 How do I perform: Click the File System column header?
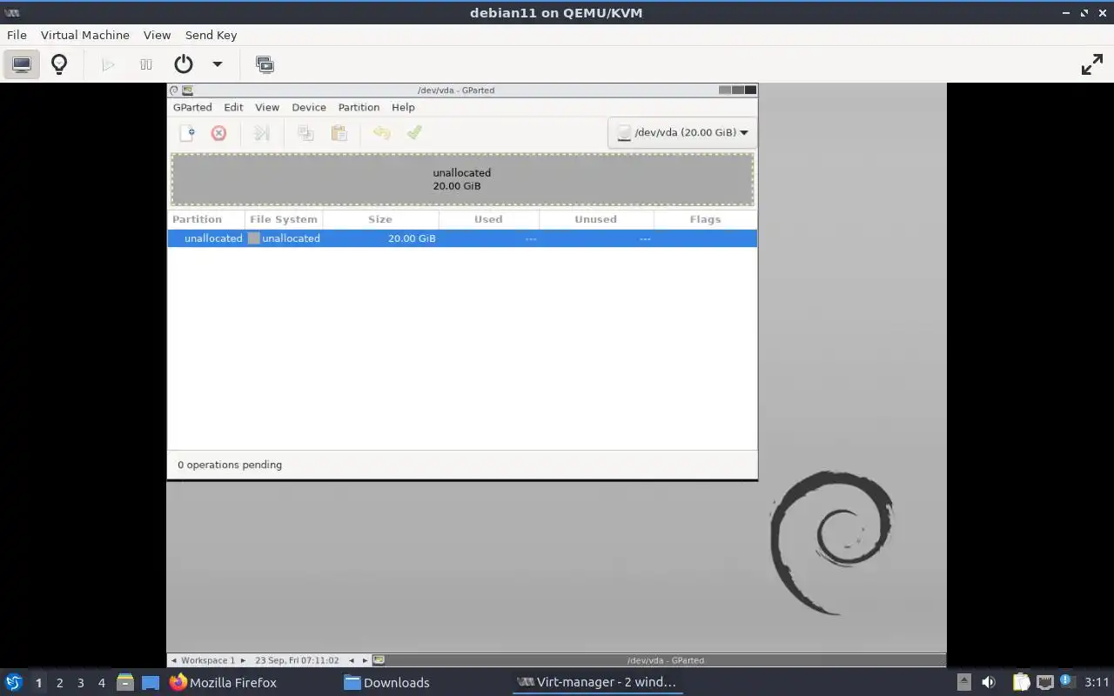tap(284, 219)
